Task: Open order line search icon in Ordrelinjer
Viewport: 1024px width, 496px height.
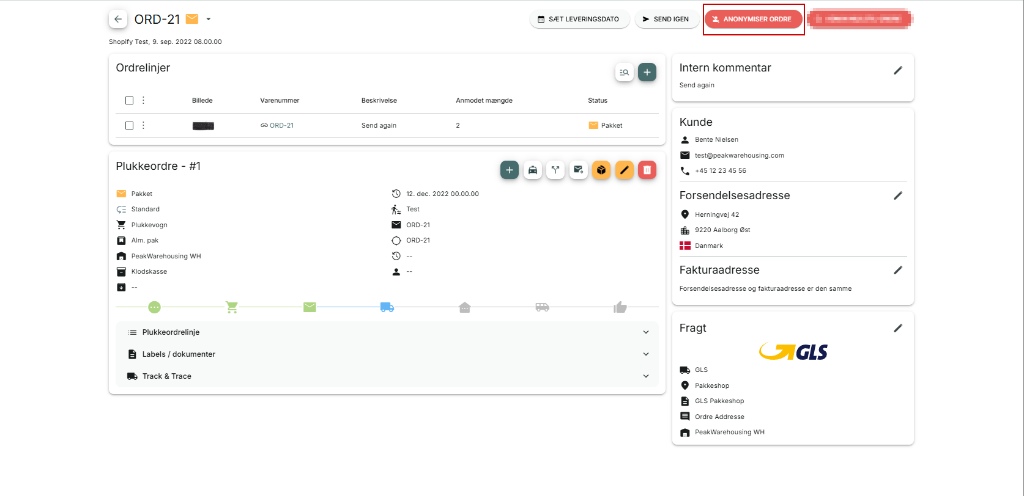Action: click(x=624, y=72)
